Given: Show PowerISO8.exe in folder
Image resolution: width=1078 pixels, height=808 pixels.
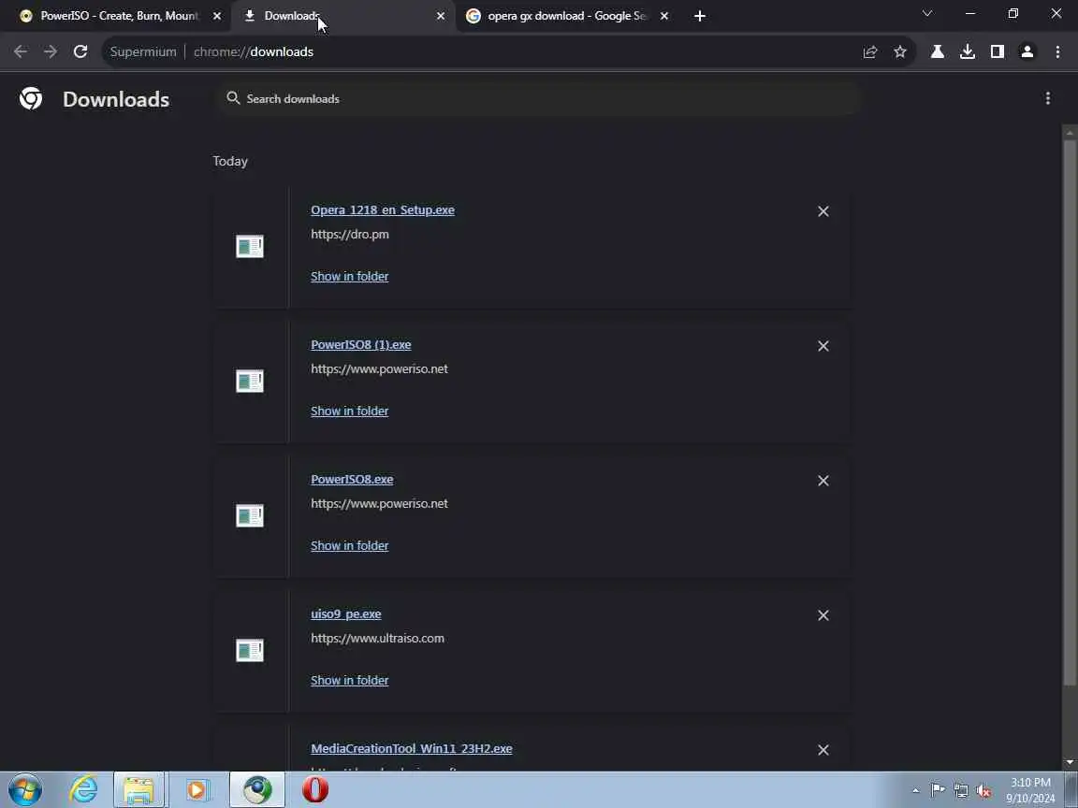Looking at the screenshot, I should point(349,545).
